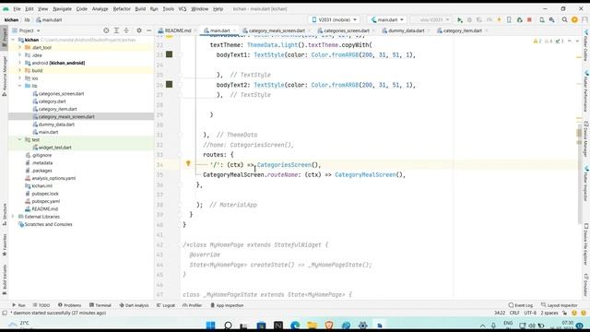Image resolution: width=590 pixels, height=332 pixels.
Task: Trigger Flutter Hot Reload lightning icon
Action: coord(500,19)
